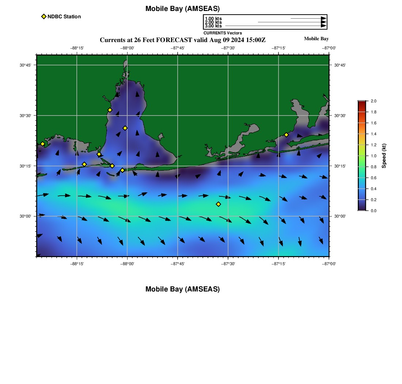Select the station diamond just south of 30°15' near -88°00'
The width and height of the screenshot is (402, 384).
click(x=122, y=170)
